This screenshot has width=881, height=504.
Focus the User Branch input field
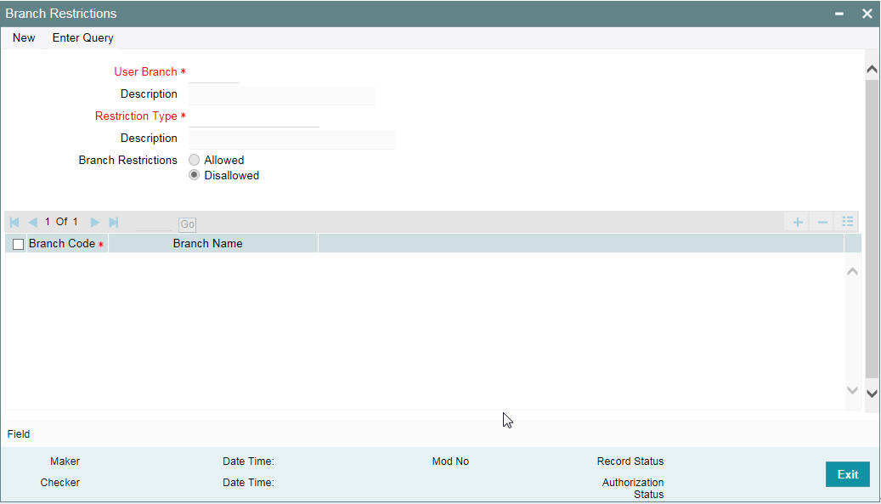[x=214, y=73]
